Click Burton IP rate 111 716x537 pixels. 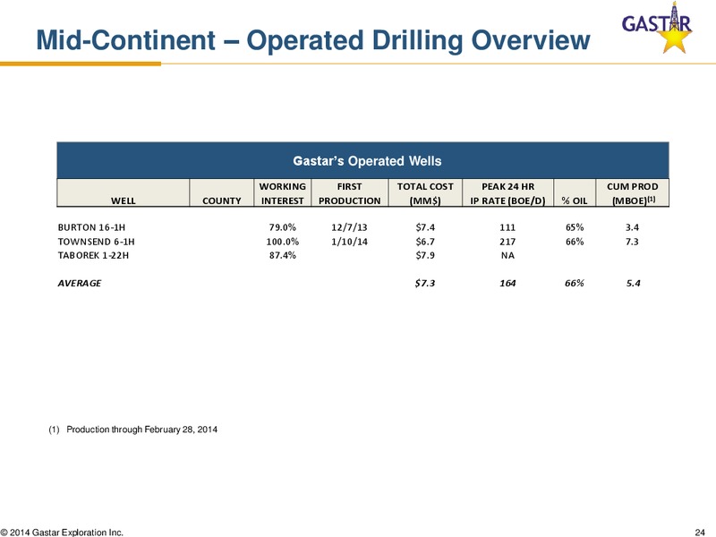(x=507, y=227)
